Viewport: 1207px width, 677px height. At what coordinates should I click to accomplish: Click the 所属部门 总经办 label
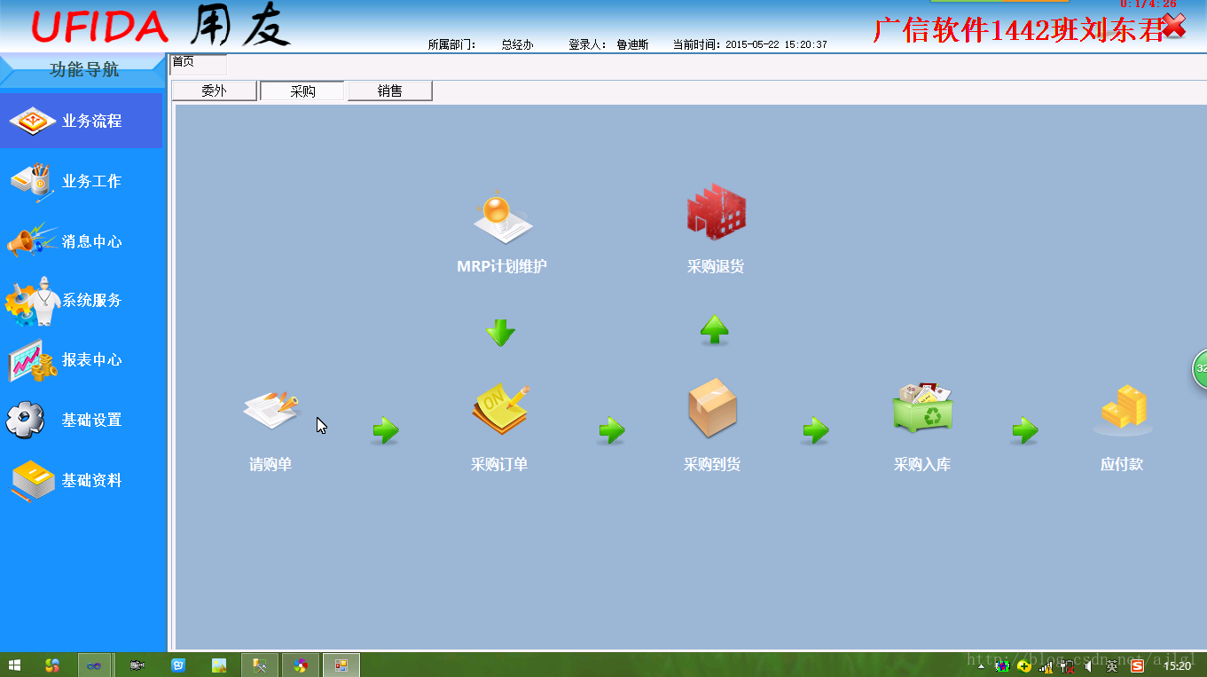pyautogui.click(x=481, y=44)
